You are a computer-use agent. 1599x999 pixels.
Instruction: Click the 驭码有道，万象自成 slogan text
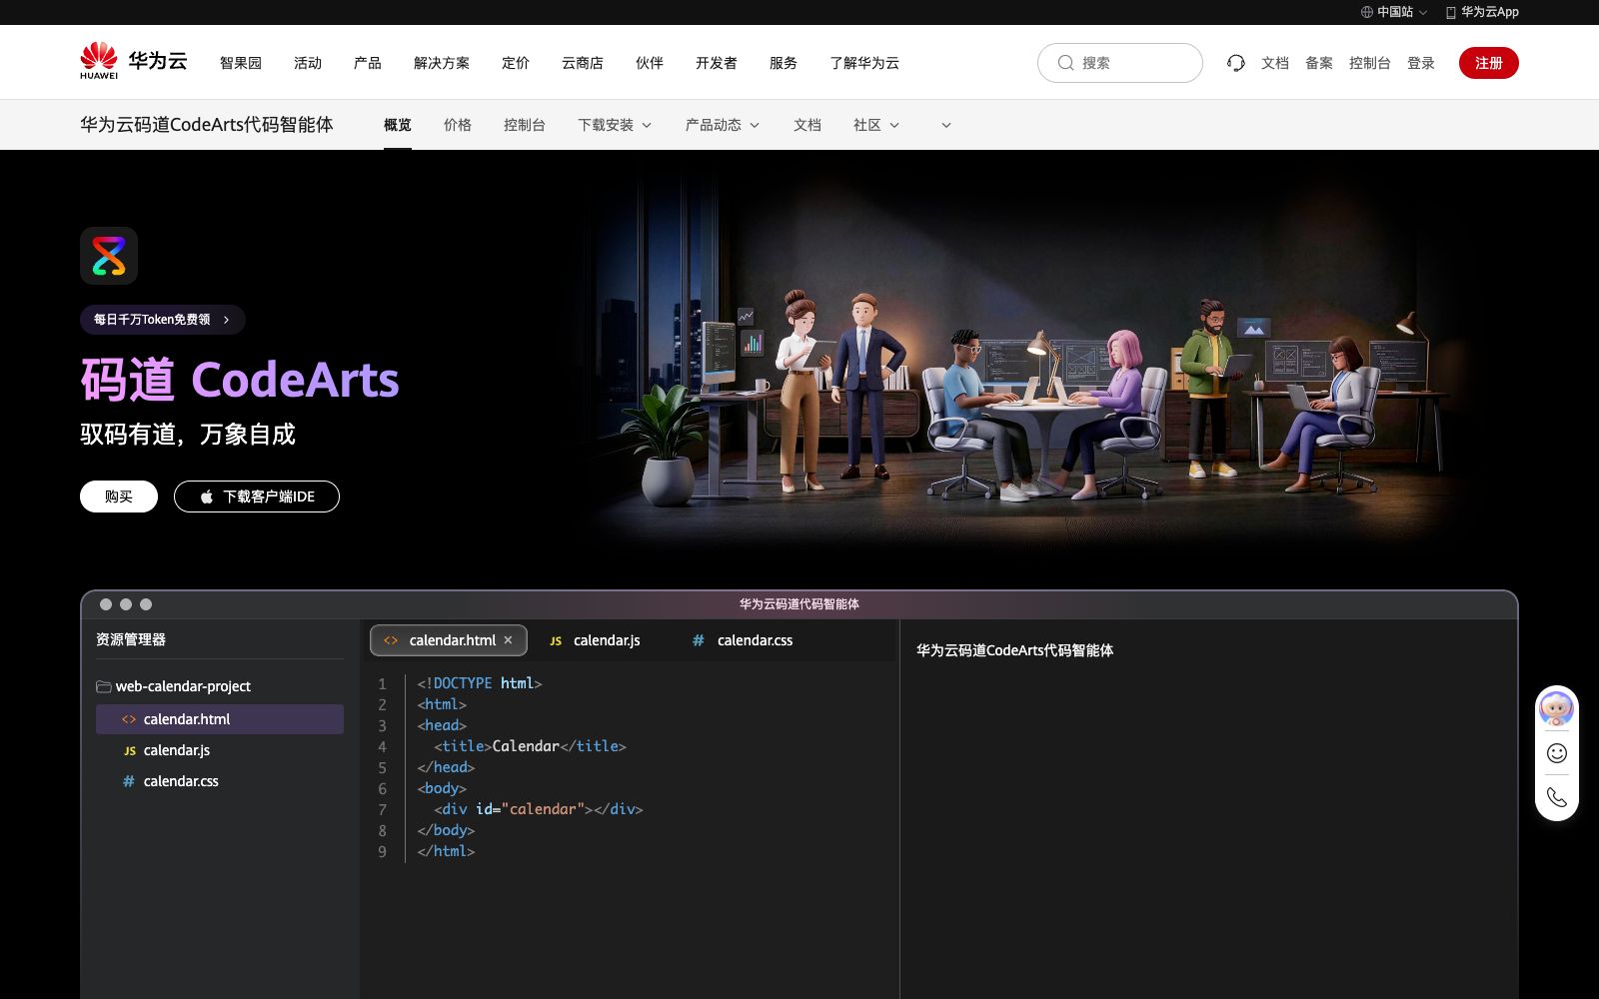[188, 435]
